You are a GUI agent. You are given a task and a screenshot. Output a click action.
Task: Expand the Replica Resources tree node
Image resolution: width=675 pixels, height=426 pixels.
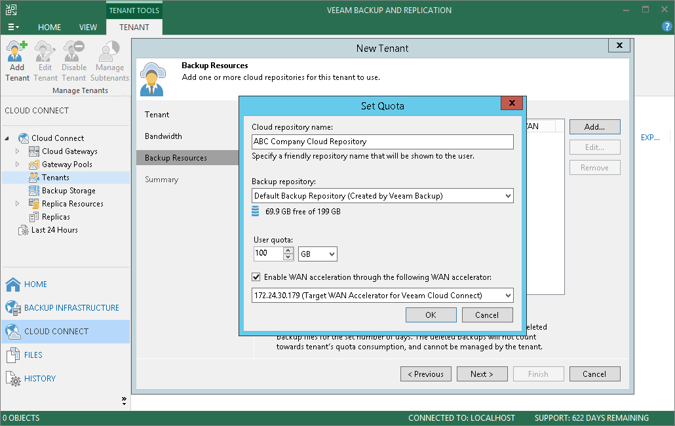pos(17,204)
